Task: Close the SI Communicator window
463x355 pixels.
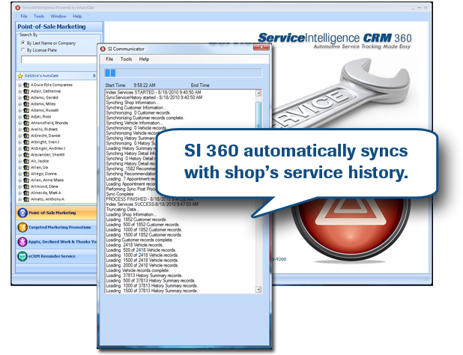Action: click(261, 47)
